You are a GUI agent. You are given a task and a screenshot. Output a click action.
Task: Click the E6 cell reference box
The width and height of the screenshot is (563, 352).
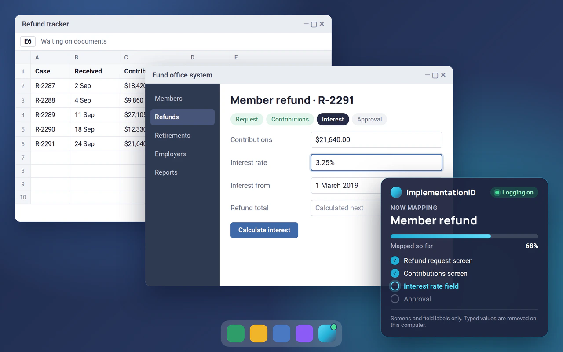tap(28, 41)
